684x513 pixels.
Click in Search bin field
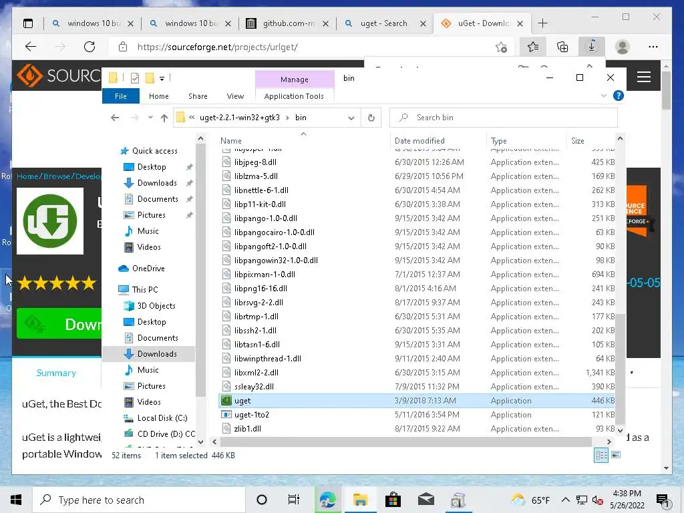click(x=504, y=118)
